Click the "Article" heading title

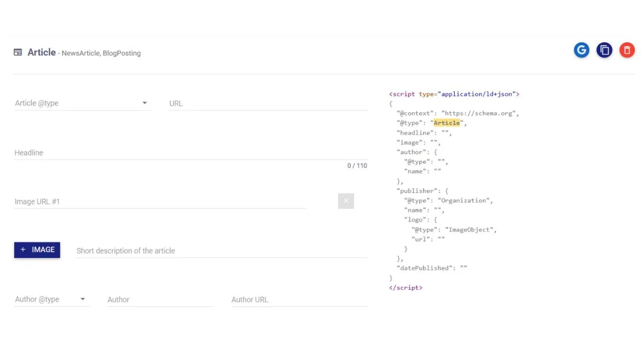pos(42,52)
